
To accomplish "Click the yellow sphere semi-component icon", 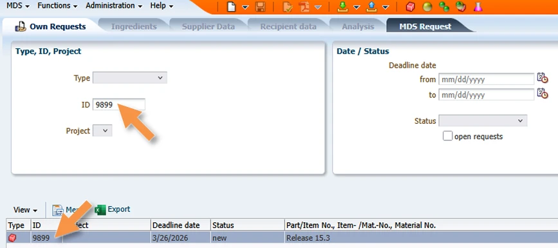I will coord(427,7).
